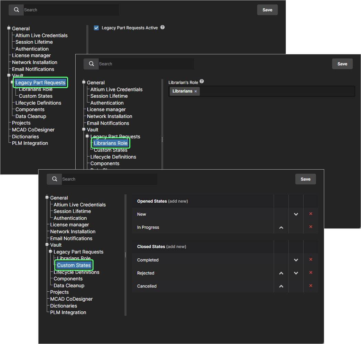The width and height of the screenshot is (361, 344).
Task: Click Save in the top settings window
Action: pyautogui.click(x=267, y=10)
